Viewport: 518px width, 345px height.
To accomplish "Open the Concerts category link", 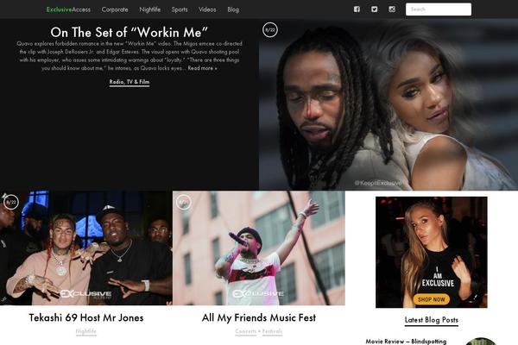I will click(246, 331).
